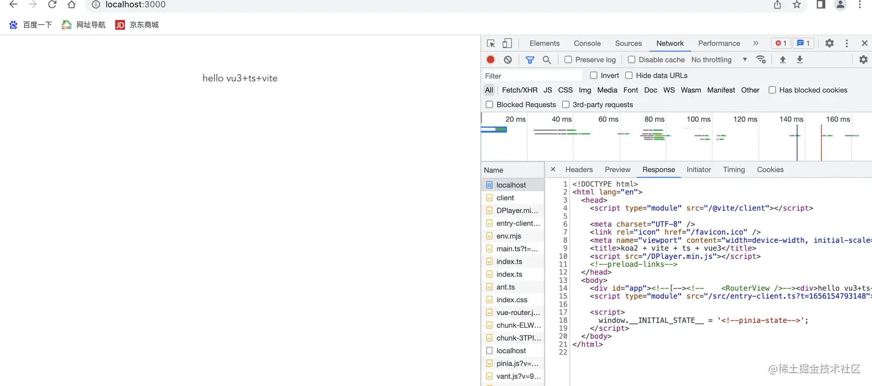Click the share icon in address bar

pyautogui.click(x=777, y=5)
